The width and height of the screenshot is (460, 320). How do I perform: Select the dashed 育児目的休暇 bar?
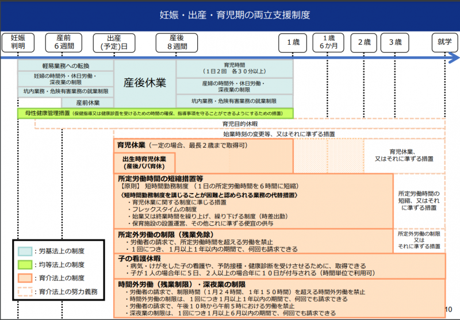240,124
